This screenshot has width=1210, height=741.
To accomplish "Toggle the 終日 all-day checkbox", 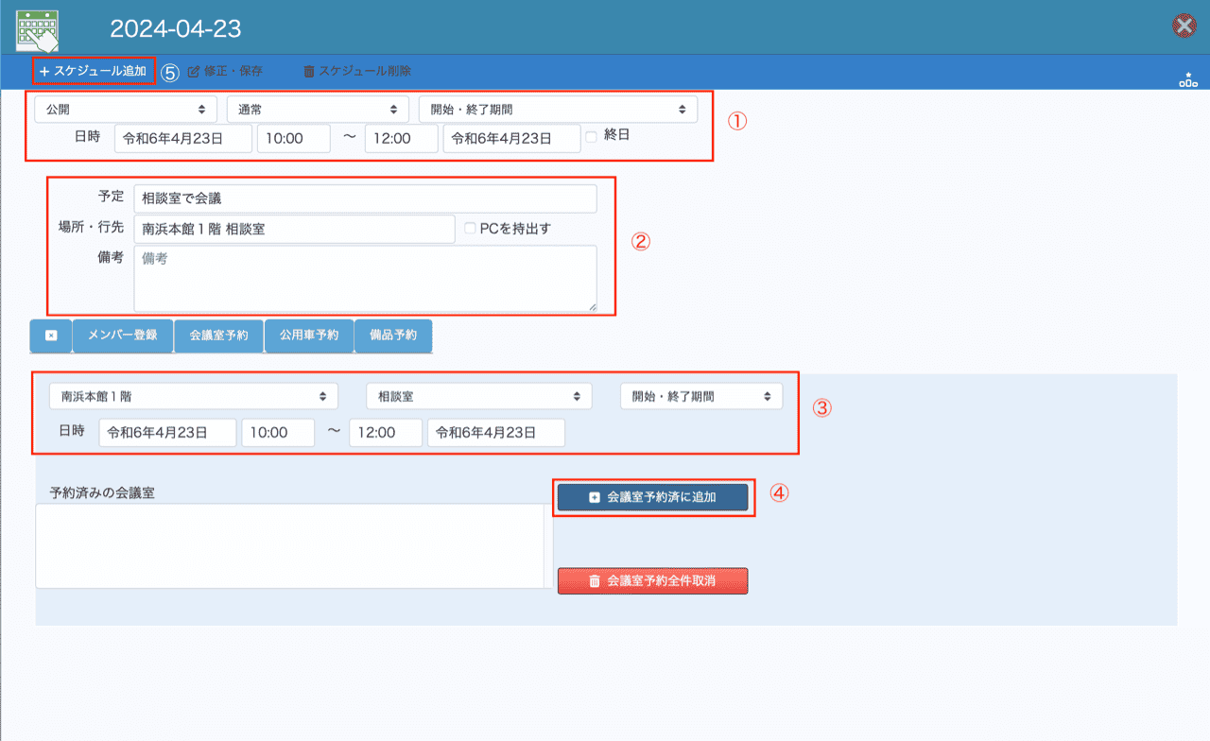I will 592,136.
